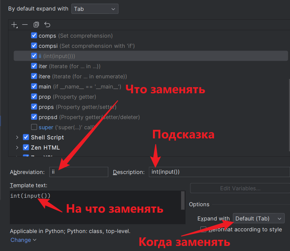Open the 'Expand with' Default (Tab) dropdown
The image size is (290, 251).
coord(258,218)
